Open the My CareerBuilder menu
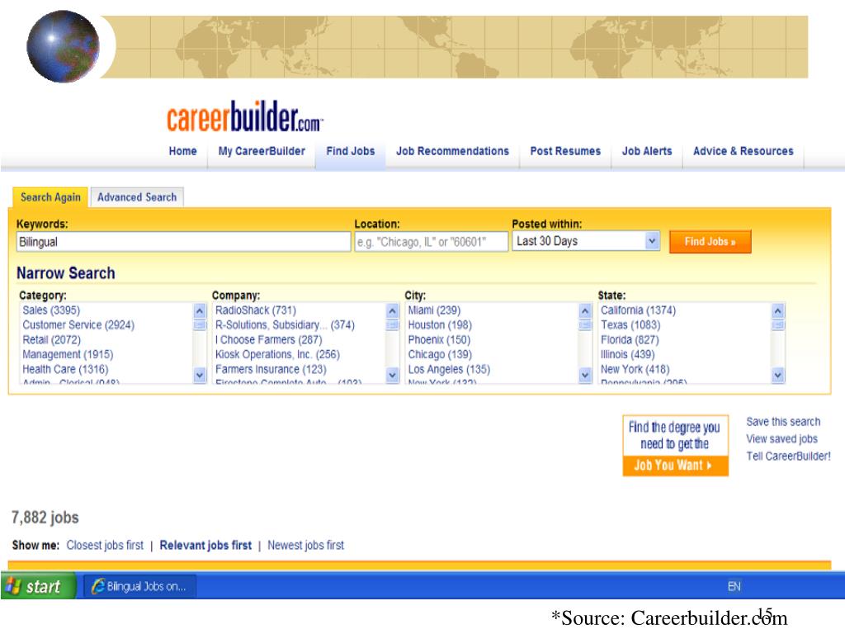The width and height of the screenshot is (845, 634). [262, 151]
